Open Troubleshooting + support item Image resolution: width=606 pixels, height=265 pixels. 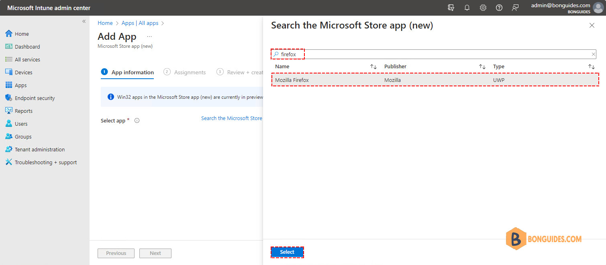tap(46, 163)
